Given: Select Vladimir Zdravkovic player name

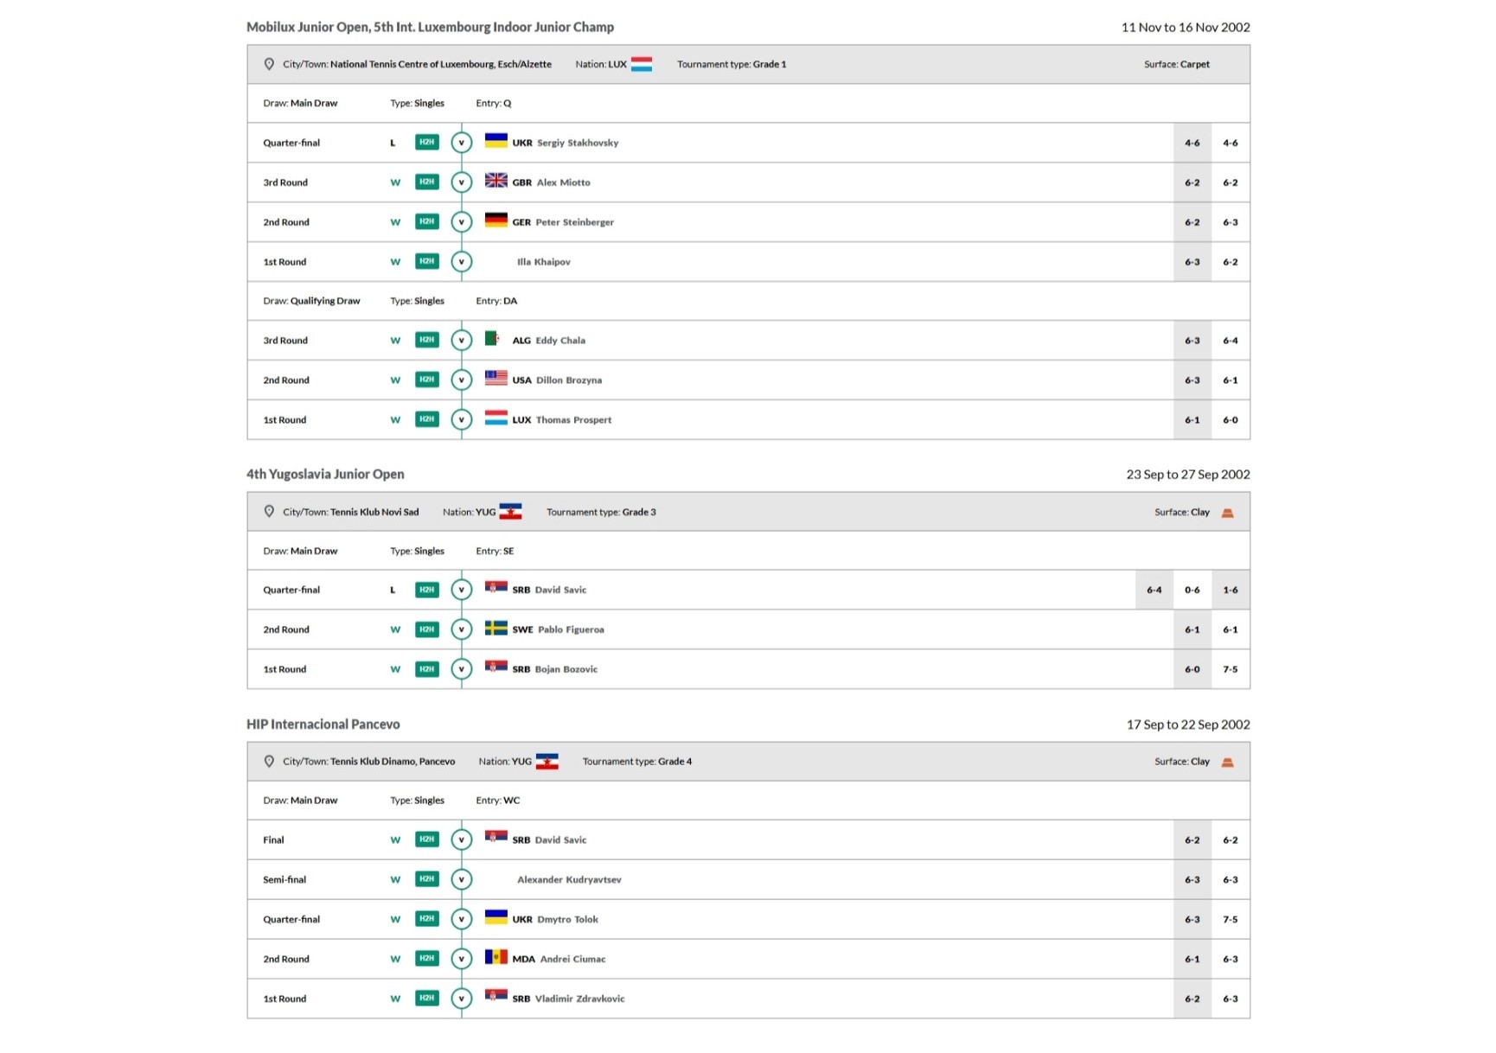Looking at the screenshot, I should pos(579,999).
